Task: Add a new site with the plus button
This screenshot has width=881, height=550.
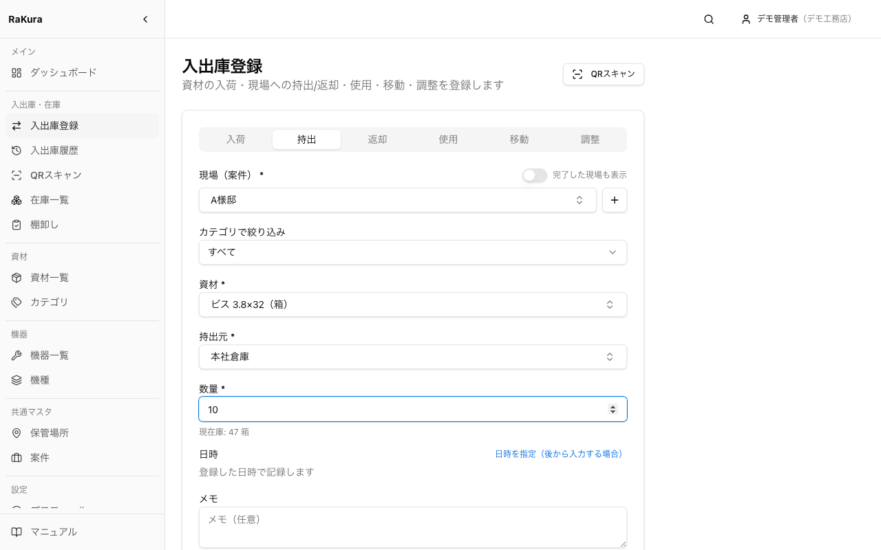Action: tap(615, 200)
